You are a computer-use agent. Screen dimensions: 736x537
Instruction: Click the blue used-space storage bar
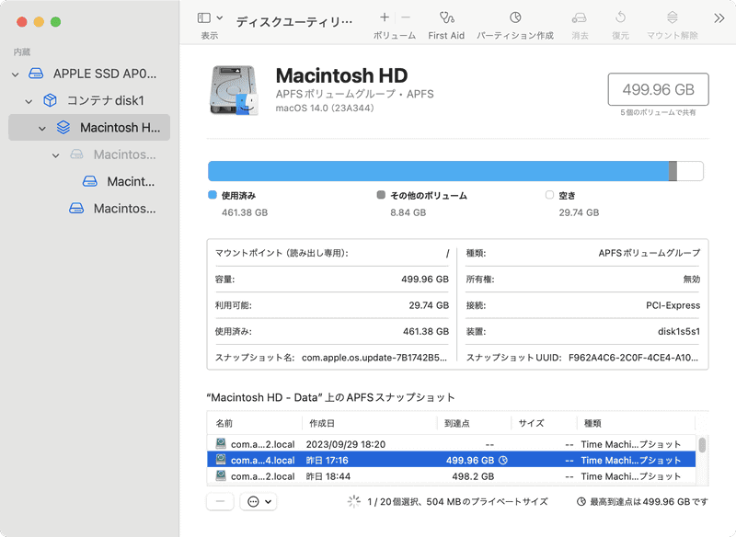pyautogui.click(x=439, y=171)
